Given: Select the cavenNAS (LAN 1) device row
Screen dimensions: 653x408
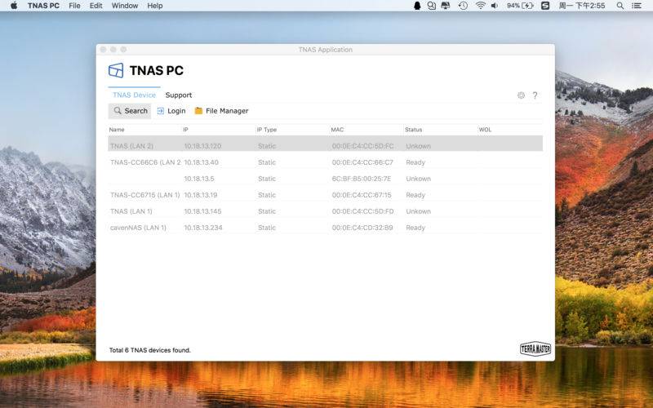Looking at the screenshot, I should tap(325, 228).
